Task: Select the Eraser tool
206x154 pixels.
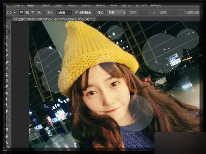Action: [7, 87]
